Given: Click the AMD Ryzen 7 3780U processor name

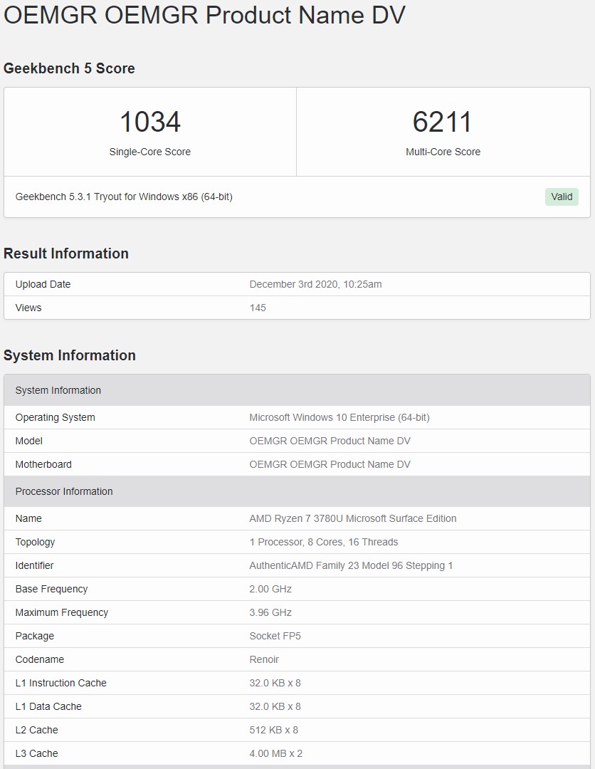Looking at the screenshot, I should pyautogui.click(x=353, y=518).
